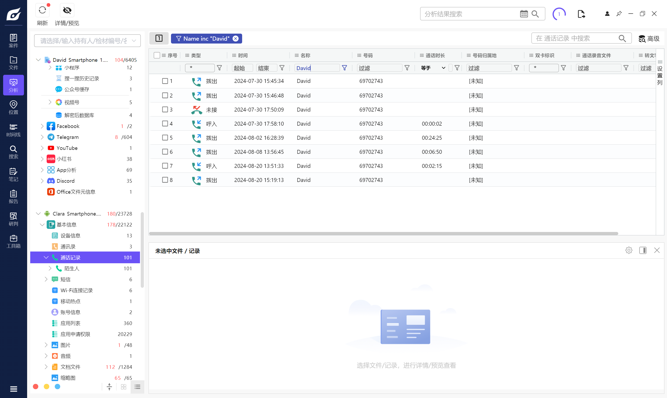667x398 pixels.
Task: Open the calendar icon in search box
Action: click(524, 14)
